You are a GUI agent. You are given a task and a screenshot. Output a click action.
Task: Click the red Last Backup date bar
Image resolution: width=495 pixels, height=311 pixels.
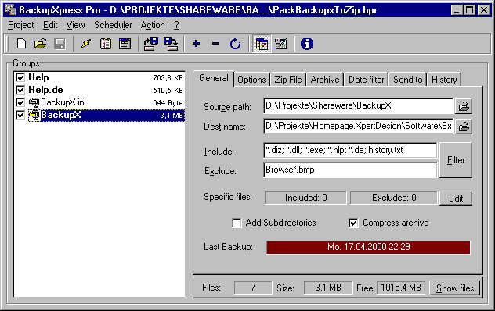coord(368,247)
